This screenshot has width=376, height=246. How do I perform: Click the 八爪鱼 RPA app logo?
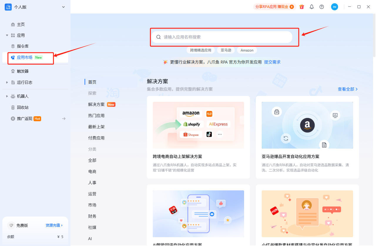[x=8, y=7]
